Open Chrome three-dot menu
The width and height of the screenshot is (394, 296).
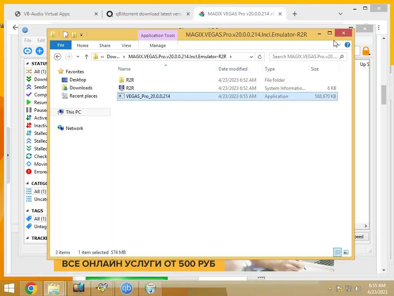(x=379, y=27)
